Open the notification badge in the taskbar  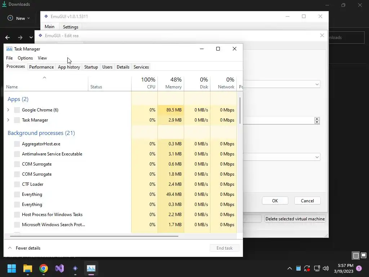(x=359, y=268)
